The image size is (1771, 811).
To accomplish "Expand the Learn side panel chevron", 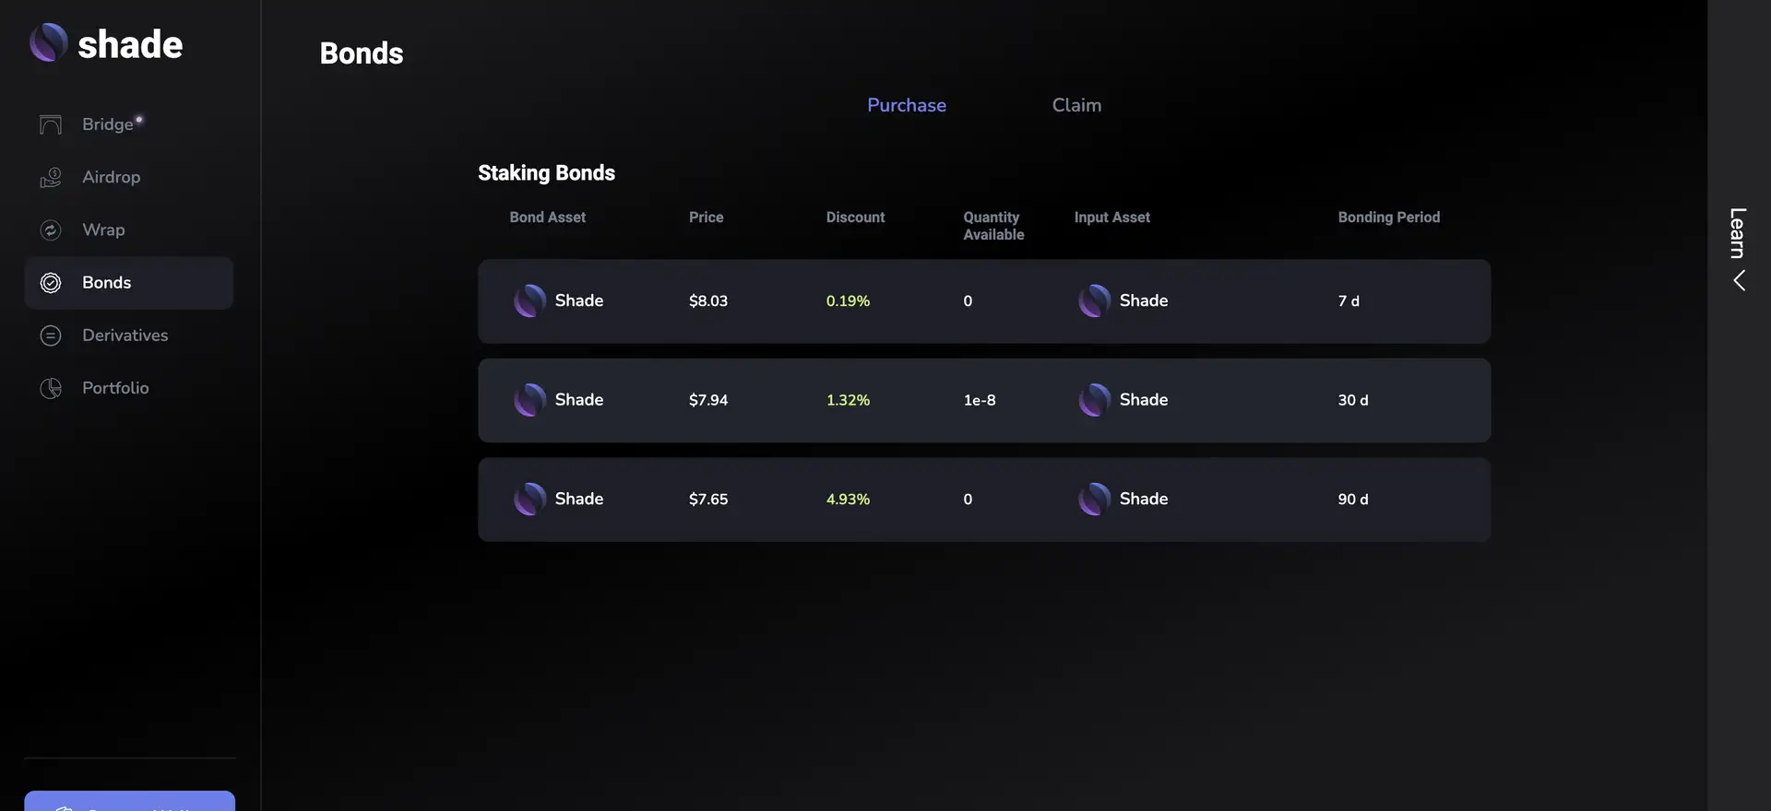I will coord(1739,280).
